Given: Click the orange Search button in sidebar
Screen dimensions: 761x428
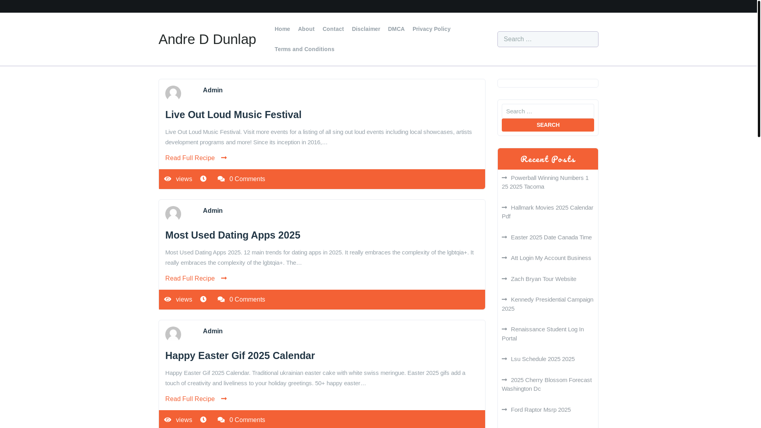Looking at the screenshot, I should (548, 125).
